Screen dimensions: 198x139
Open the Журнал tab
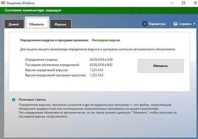[60, 24]
